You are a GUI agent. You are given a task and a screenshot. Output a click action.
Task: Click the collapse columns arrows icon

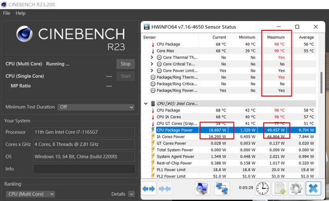[x=164, y=189]
